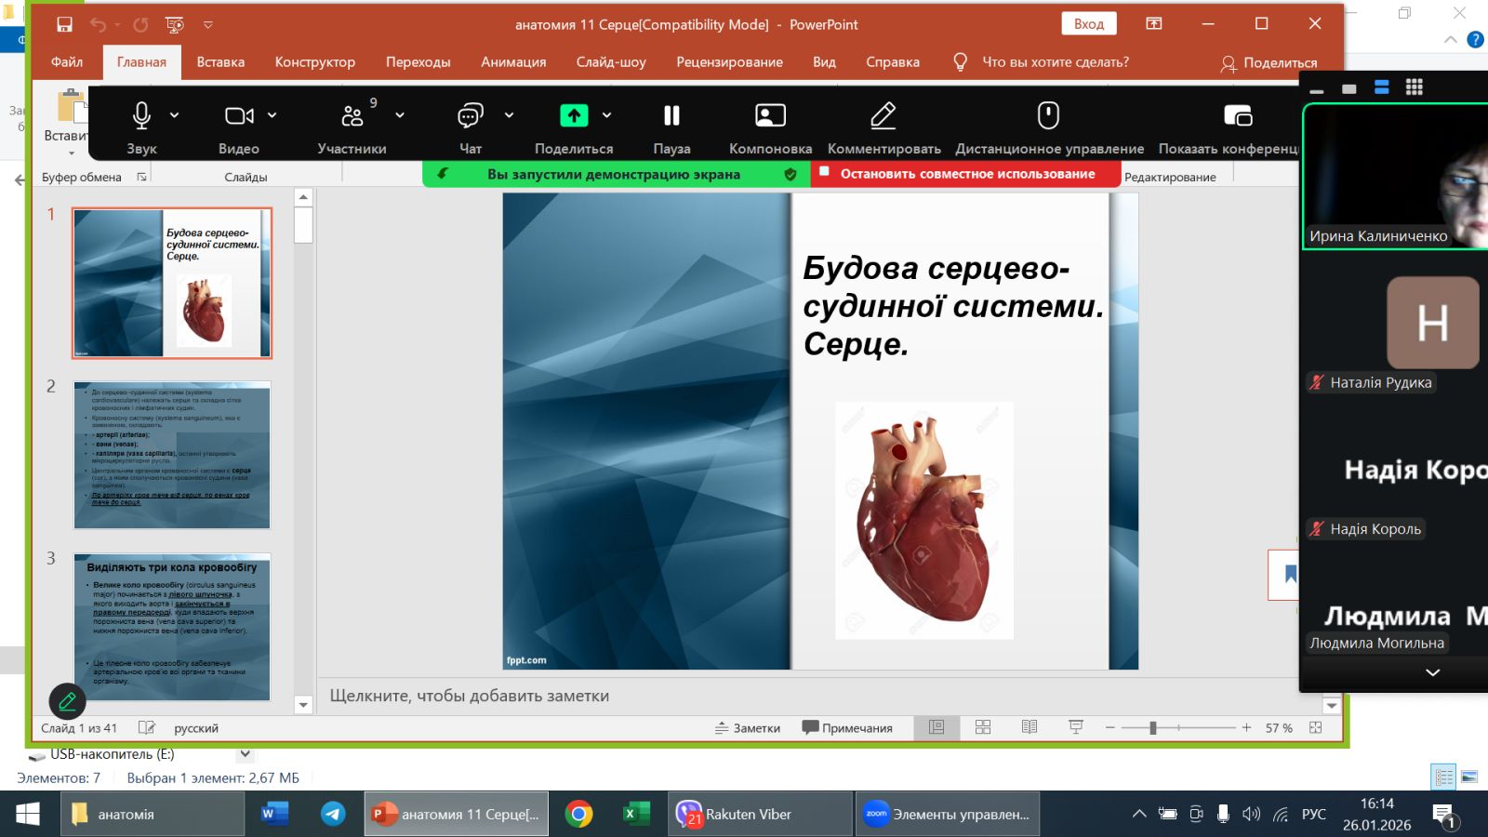Open the Zoom participants panel
The image size is (1488, 837).
click(x=352, y=116)
